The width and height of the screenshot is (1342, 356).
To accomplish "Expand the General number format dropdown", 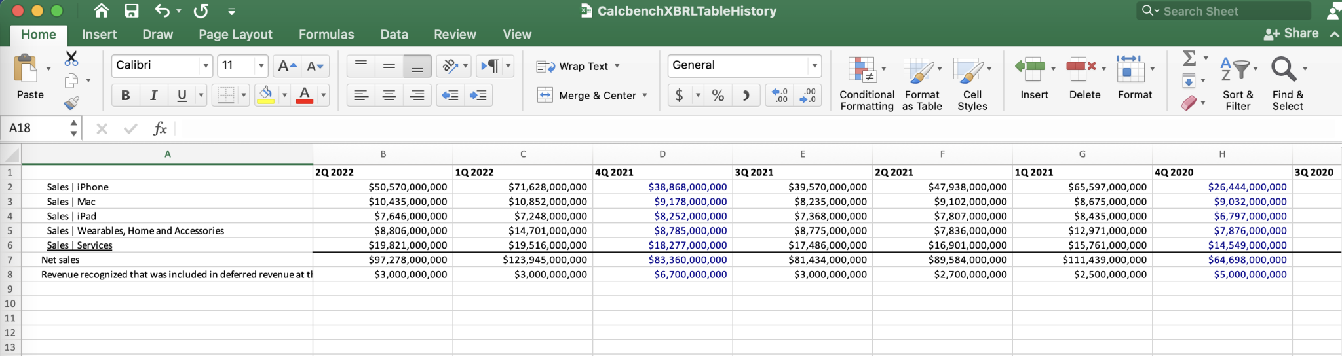I will 814,66.
